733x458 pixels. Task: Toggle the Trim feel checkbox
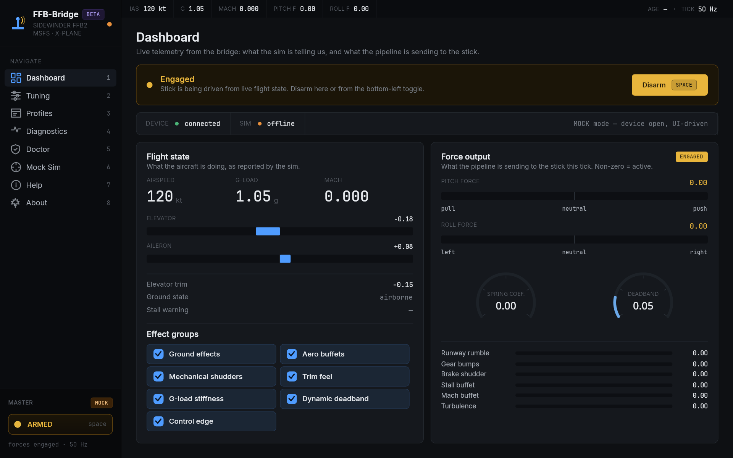click(x=292, y=377)
